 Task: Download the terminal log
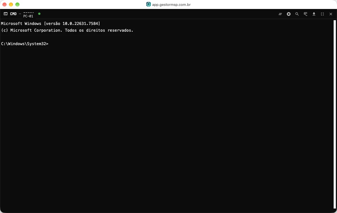pos(314,14)
